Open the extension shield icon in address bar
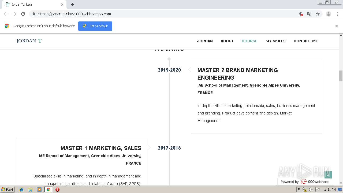Image resolution: width=343 pixels, height=193 pixels. [x=301, y=14]
